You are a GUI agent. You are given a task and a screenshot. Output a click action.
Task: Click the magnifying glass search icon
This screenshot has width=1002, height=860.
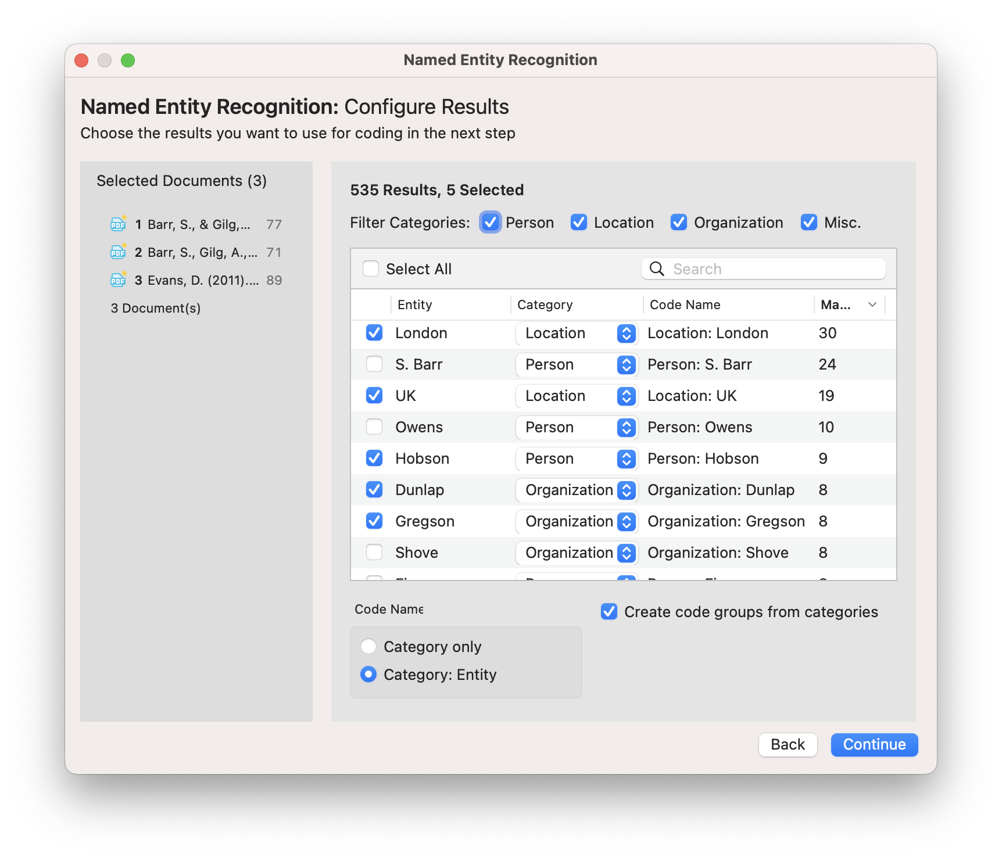(657, 268)
